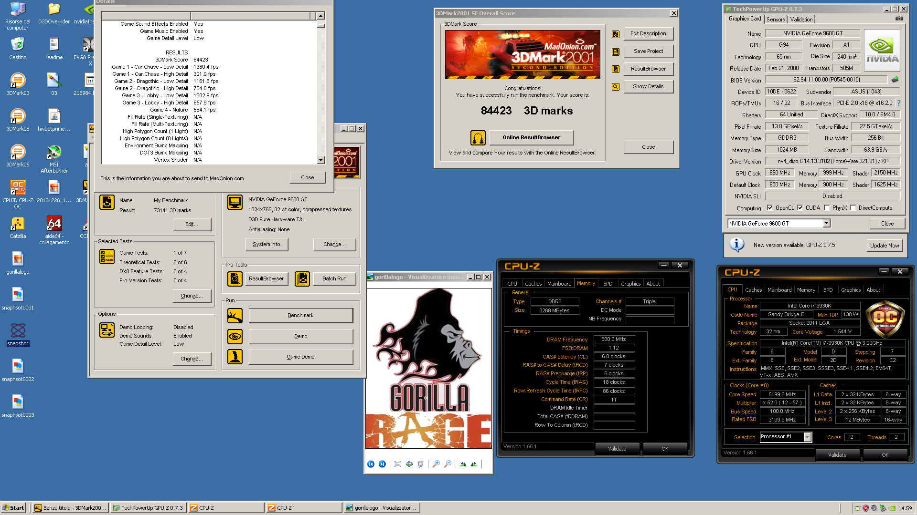This screenshot has width=917, height=515.
Task: Click the Online ResultBrowser yellow icon
Action: [x=478, y=138]
